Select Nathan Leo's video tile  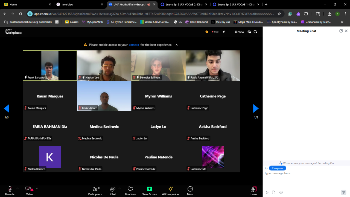click(x=104, y=66)
